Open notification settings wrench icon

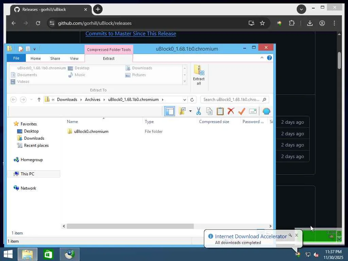(x=290, y=235)
